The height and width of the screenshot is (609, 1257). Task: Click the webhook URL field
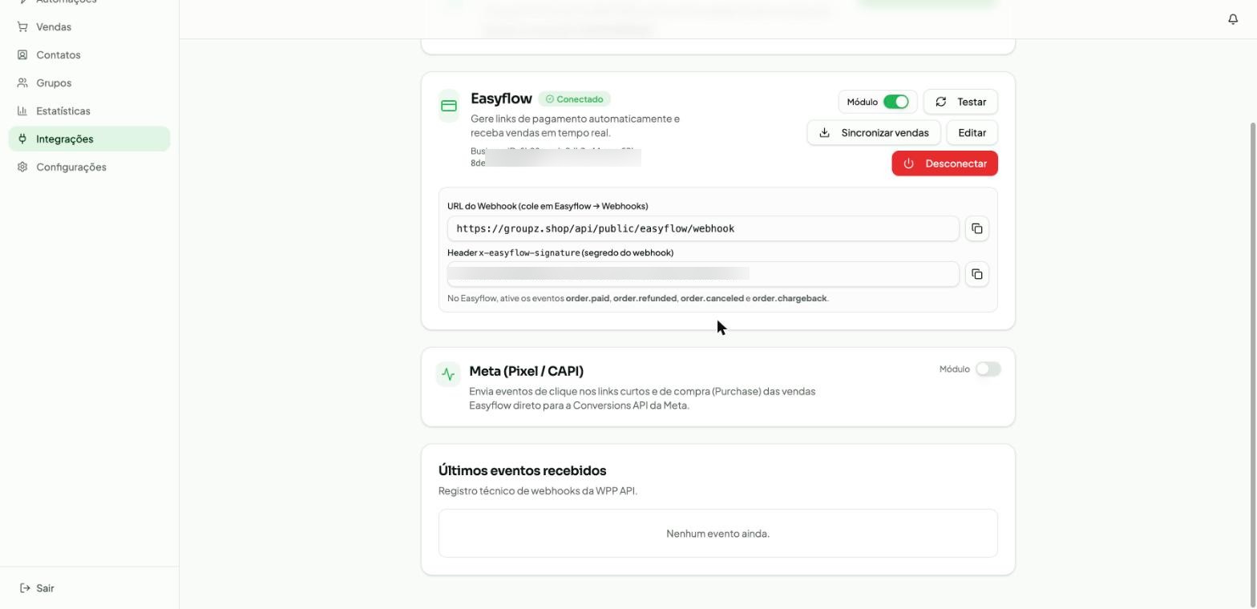click(x=703, y=228)
